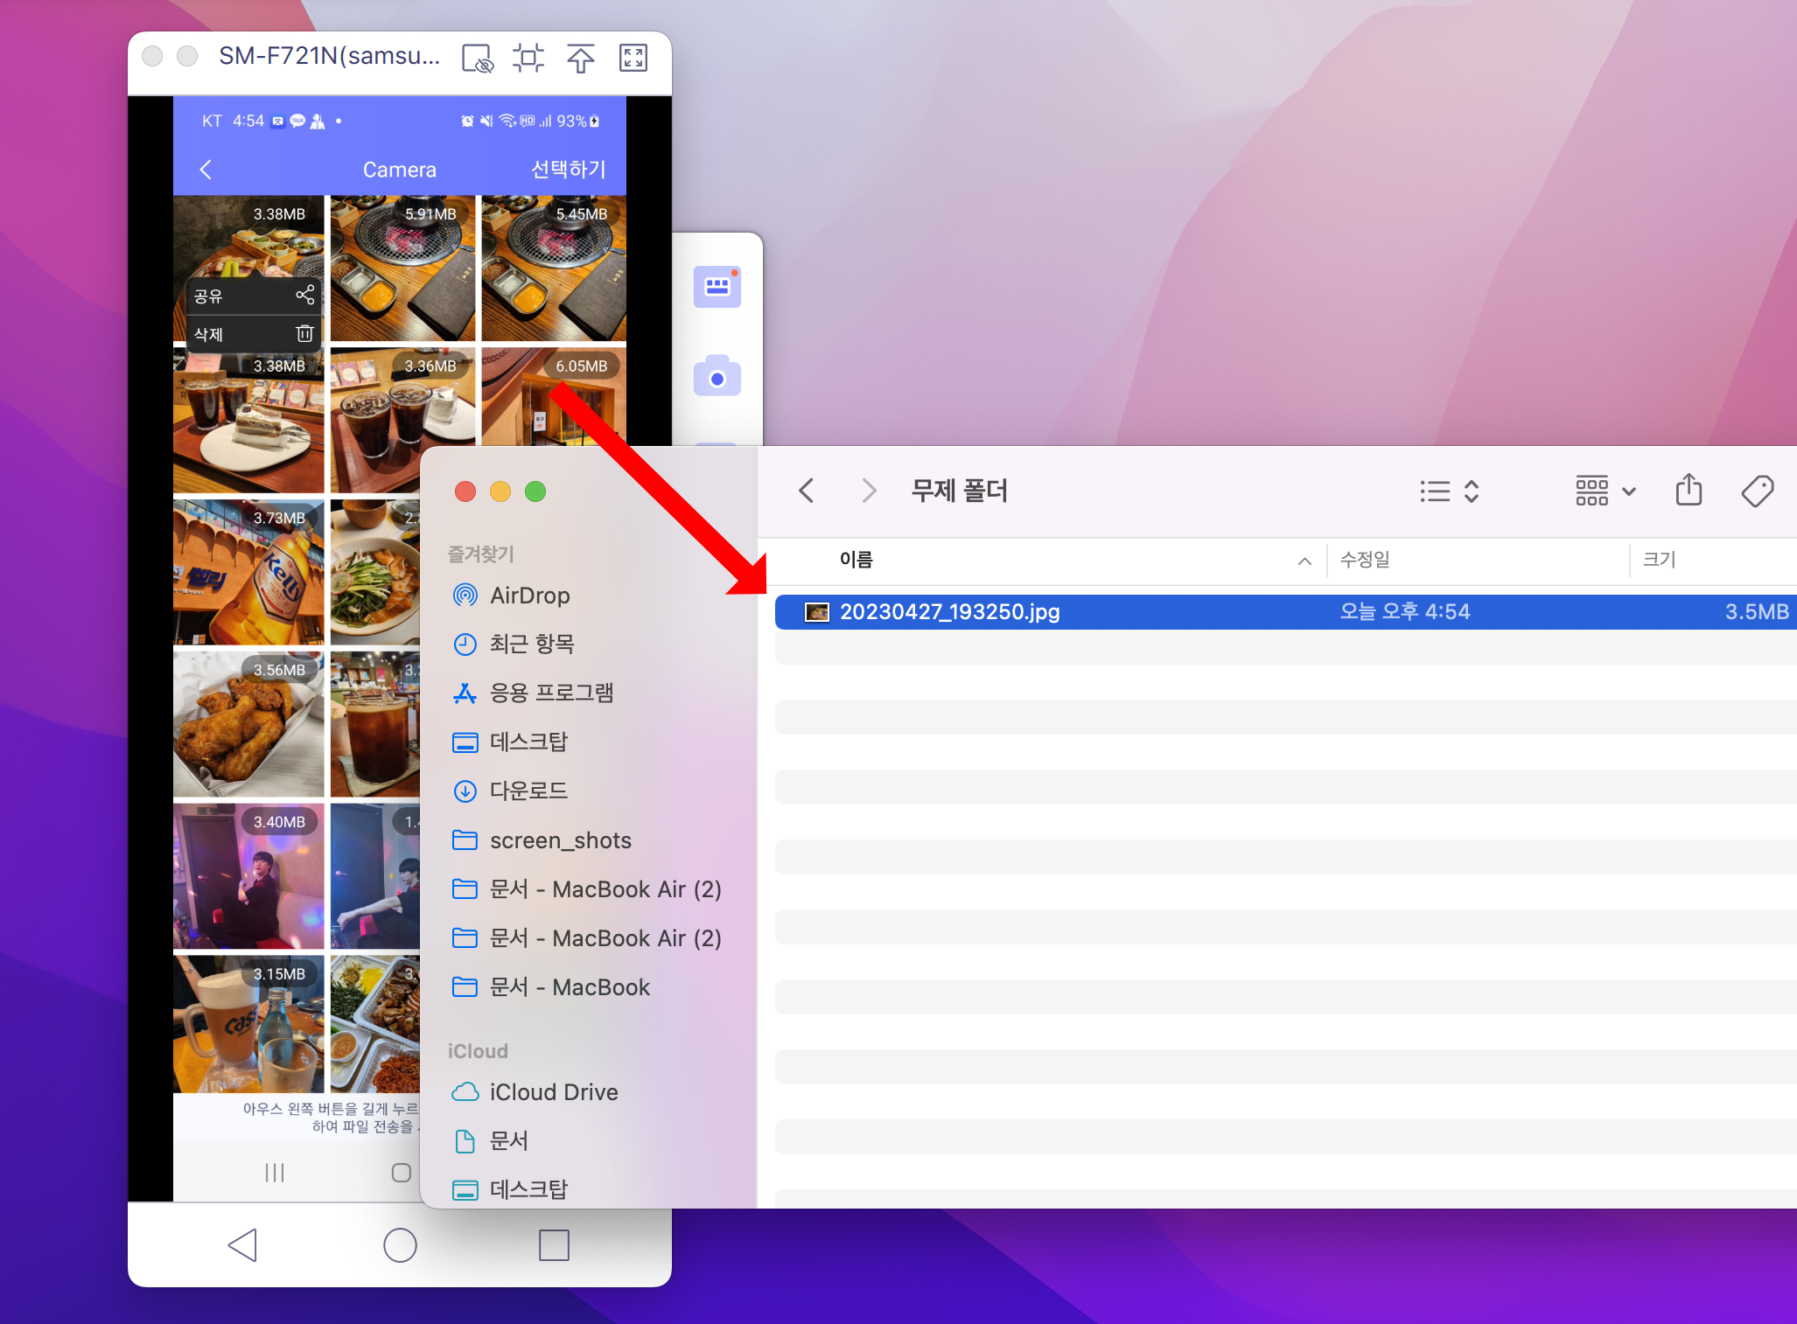
Task: Expand the group-by grid dropdown
Action: point(1605,491)
